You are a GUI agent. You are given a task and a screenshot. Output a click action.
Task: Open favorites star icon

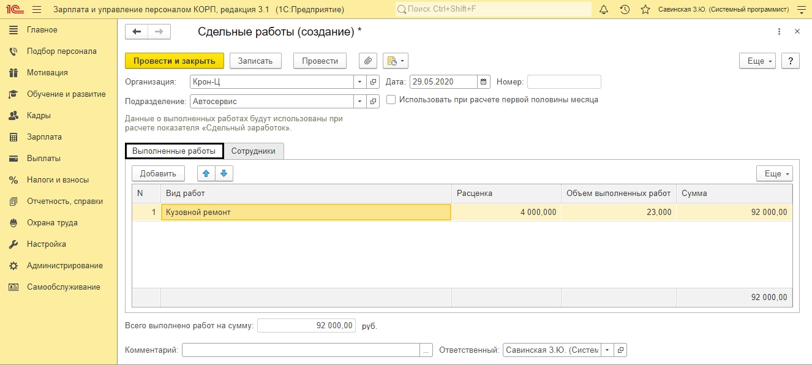click(x=645, y=10)
